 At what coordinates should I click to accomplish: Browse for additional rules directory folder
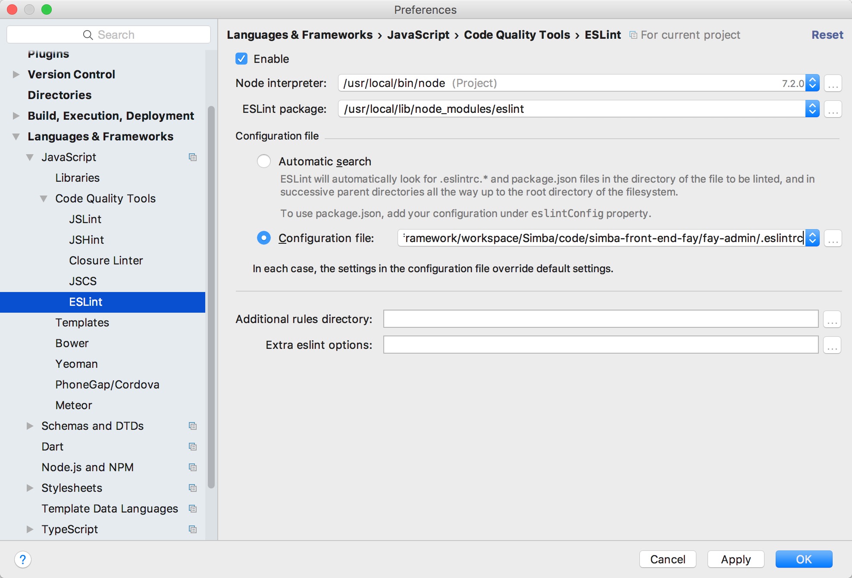coord(832,319)
